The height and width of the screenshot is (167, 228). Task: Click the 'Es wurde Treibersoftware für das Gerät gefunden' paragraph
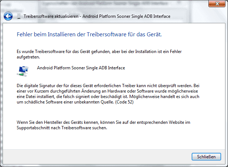coord(99,54)
